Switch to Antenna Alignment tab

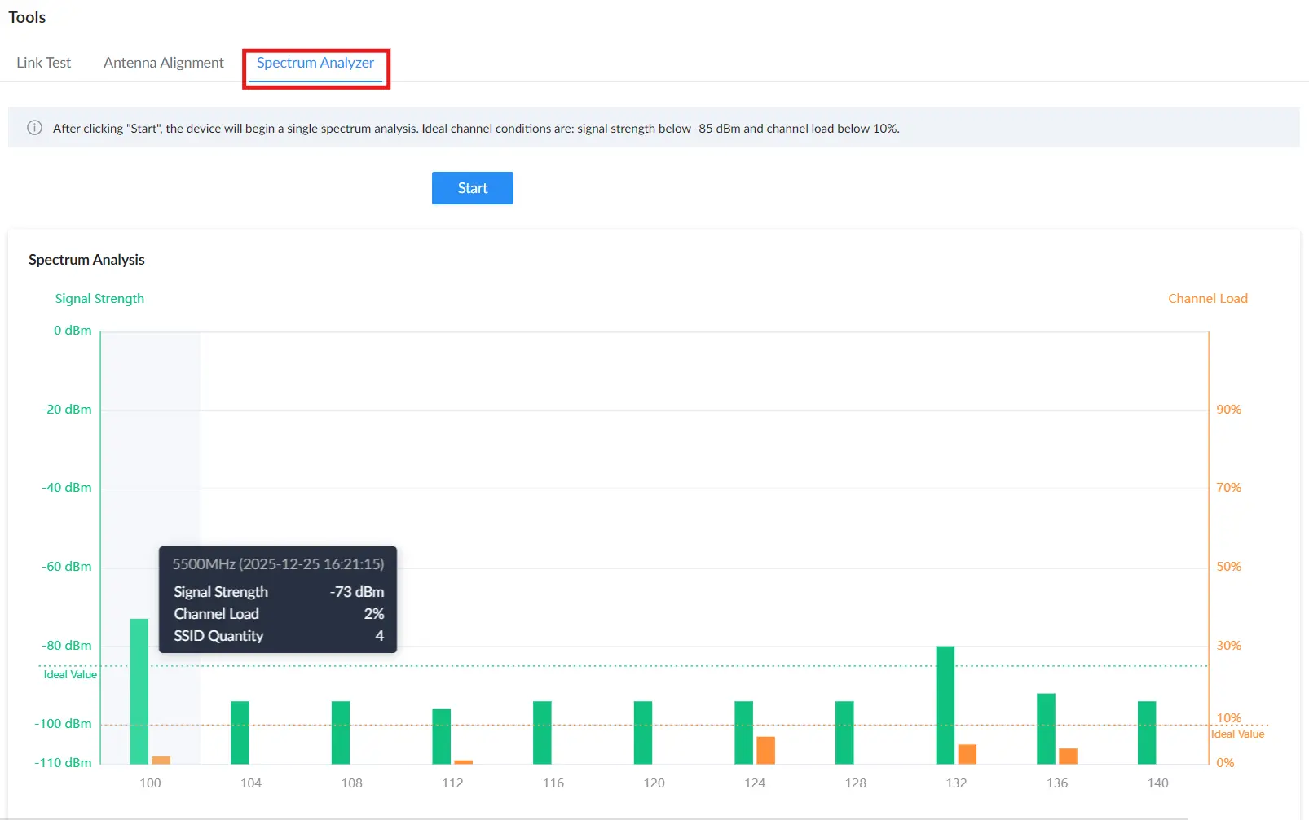pos(163,63)
